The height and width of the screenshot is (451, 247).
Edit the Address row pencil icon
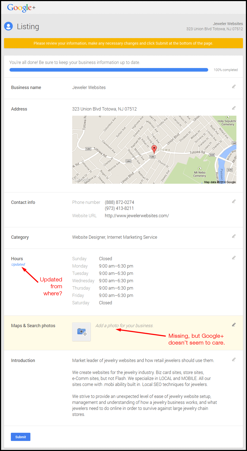(234, 108)
